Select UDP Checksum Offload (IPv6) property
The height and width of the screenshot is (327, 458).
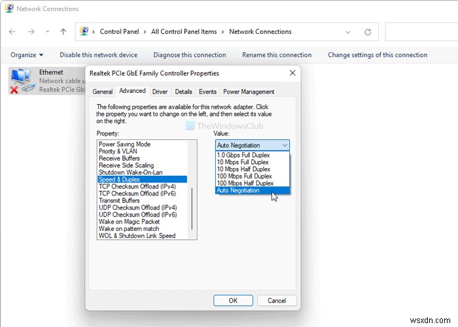[143, 215]
